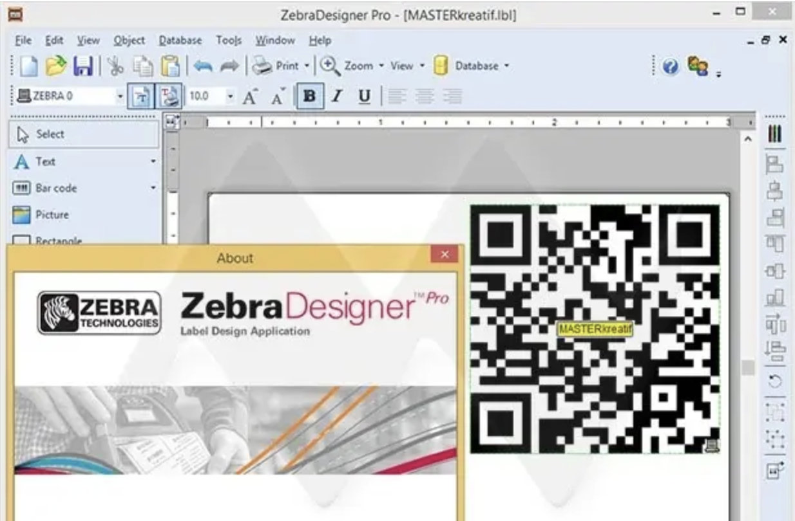
Task: Align objects to top in right toolbar
Action: [775, 244]
